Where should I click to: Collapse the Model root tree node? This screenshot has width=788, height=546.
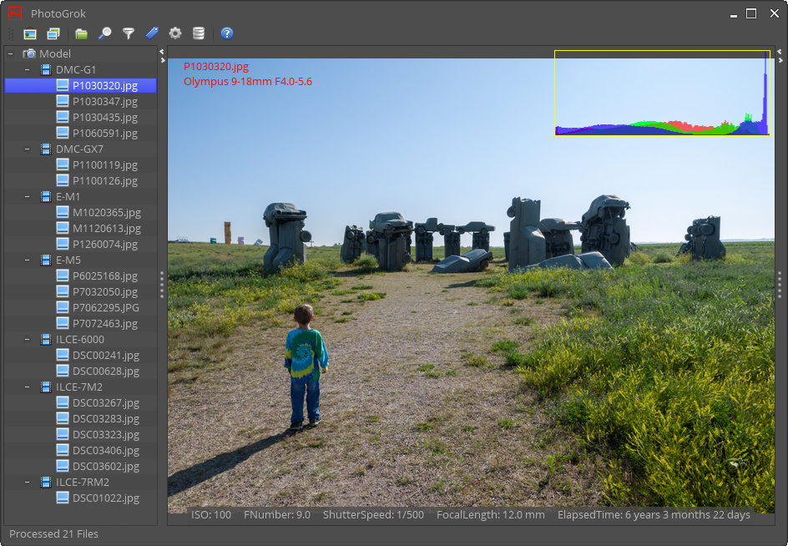(x=10, y=53)
